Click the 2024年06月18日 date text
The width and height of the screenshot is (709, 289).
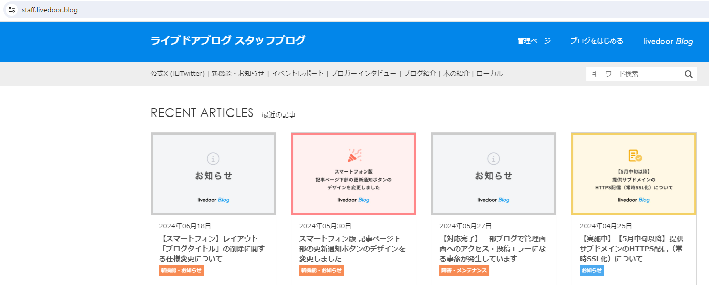pyautogui.click(x=185, y=226)
